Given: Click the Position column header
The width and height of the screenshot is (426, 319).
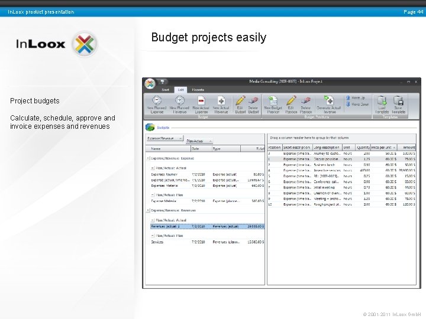Looking at the screenshot, I should [x=275, y=148].
